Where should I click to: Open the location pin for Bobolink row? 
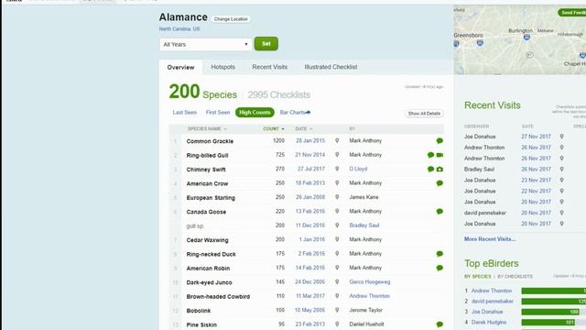point(337,310)
